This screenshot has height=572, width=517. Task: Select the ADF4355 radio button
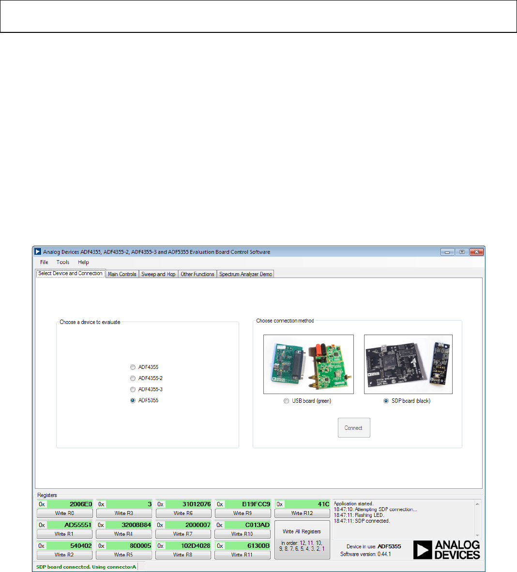tap(133, 367)
